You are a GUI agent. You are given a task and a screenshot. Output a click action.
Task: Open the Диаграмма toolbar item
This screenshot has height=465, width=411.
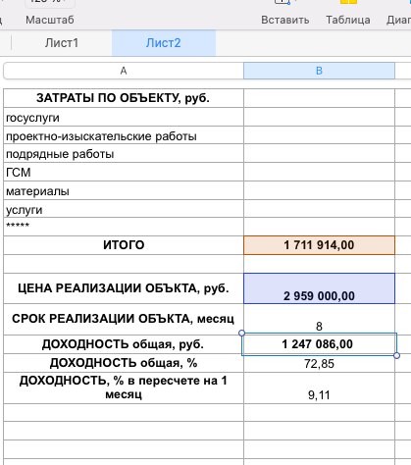point(398,20)
